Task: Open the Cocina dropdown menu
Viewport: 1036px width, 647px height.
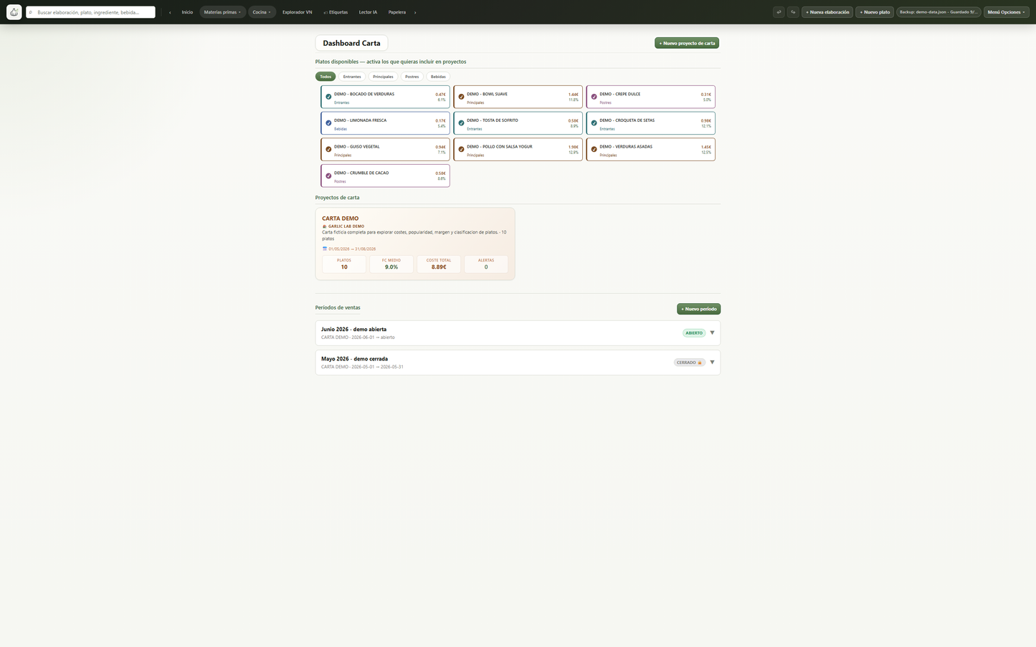Action: (262, 12)
